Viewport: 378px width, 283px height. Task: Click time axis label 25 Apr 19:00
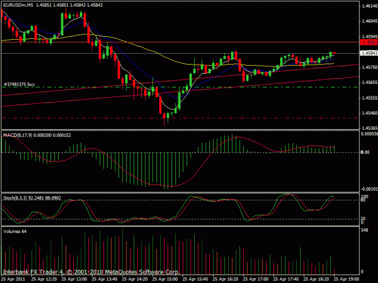pyautogui.click(x=346, y=279)
